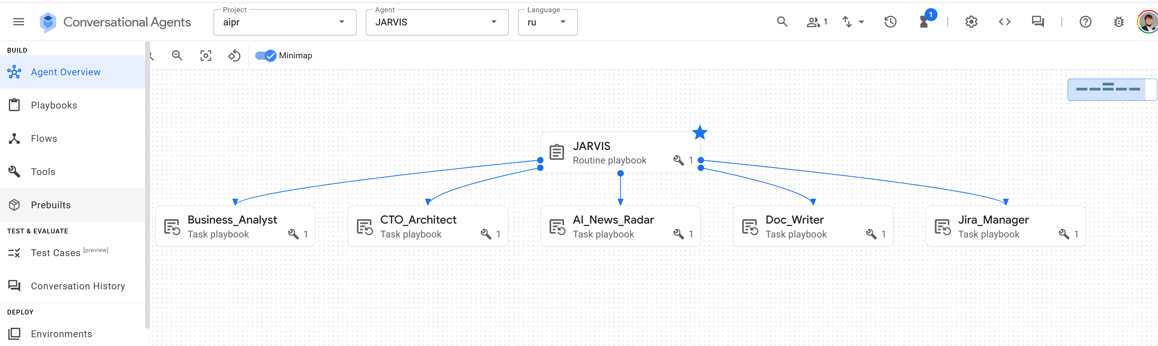1158x346 pixels.
Task: Open agent settings gear icon
Action: click(971, 22)
